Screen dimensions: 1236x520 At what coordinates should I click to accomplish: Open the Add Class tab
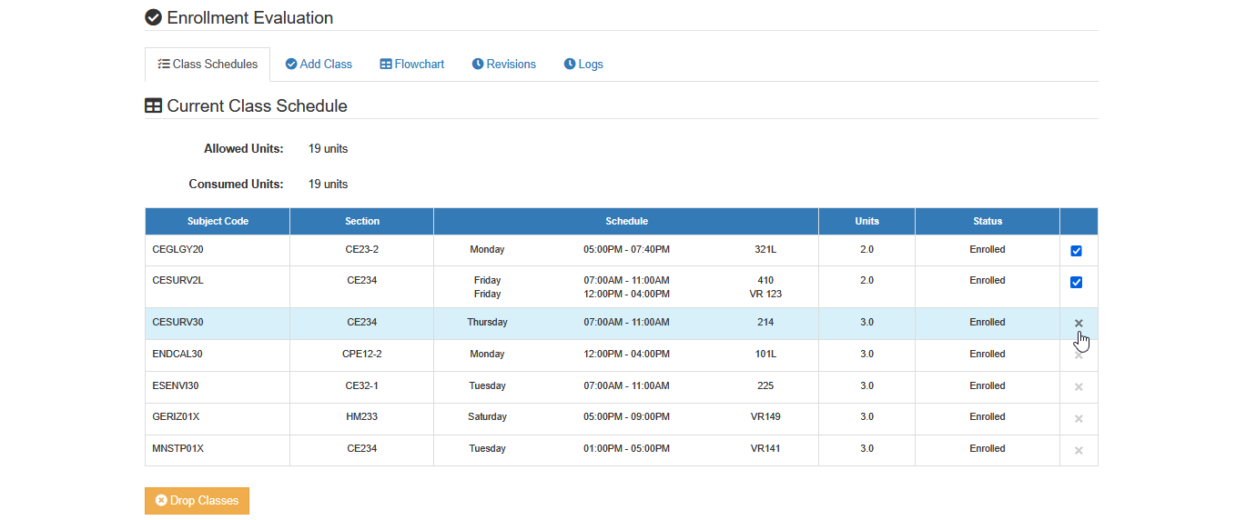(x=319, y=64)
